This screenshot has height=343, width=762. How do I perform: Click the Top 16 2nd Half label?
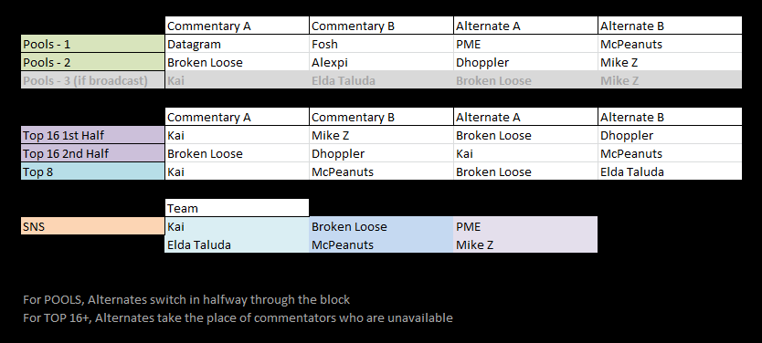coord(93,153)
